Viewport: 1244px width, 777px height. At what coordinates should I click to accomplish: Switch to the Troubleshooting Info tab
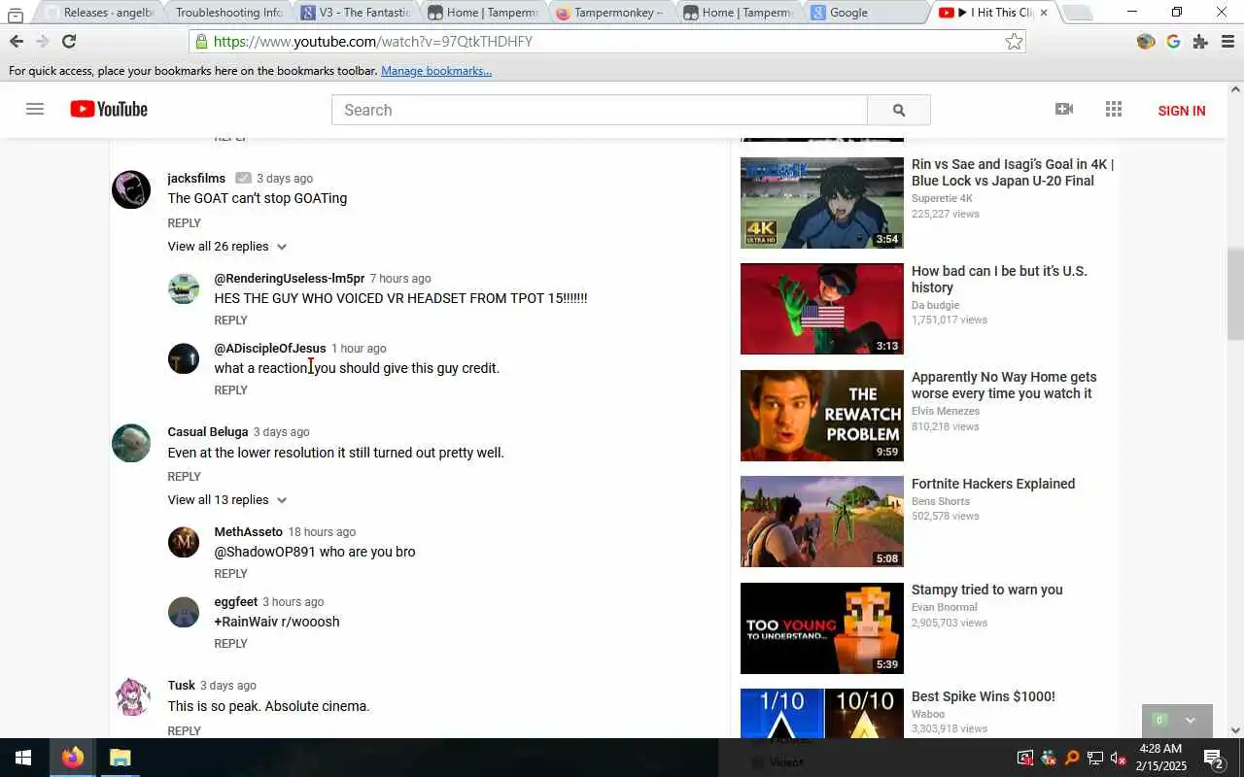(x=227, y=13)
